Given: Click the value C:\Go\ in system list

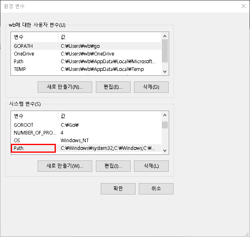Looking at the screenshot, I should pos(70,125).
